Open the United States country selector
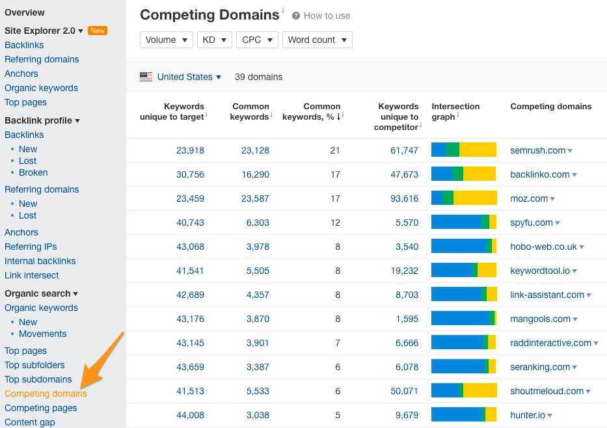The image size is (607, 428). [189, 77]
